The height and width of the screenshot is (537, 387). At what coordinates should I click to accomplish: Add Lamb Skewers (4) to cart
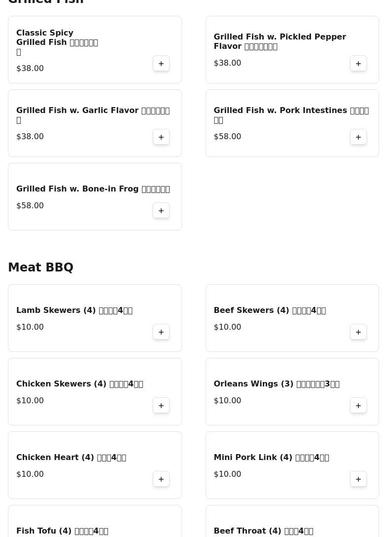pyautogui.click(x=161, y=332)
